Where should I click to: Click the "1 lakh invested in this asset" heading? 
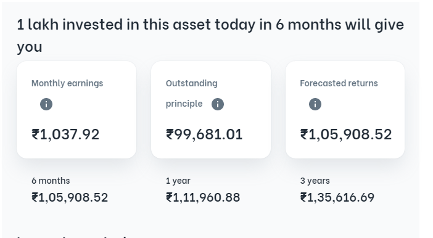pos(210,35)
